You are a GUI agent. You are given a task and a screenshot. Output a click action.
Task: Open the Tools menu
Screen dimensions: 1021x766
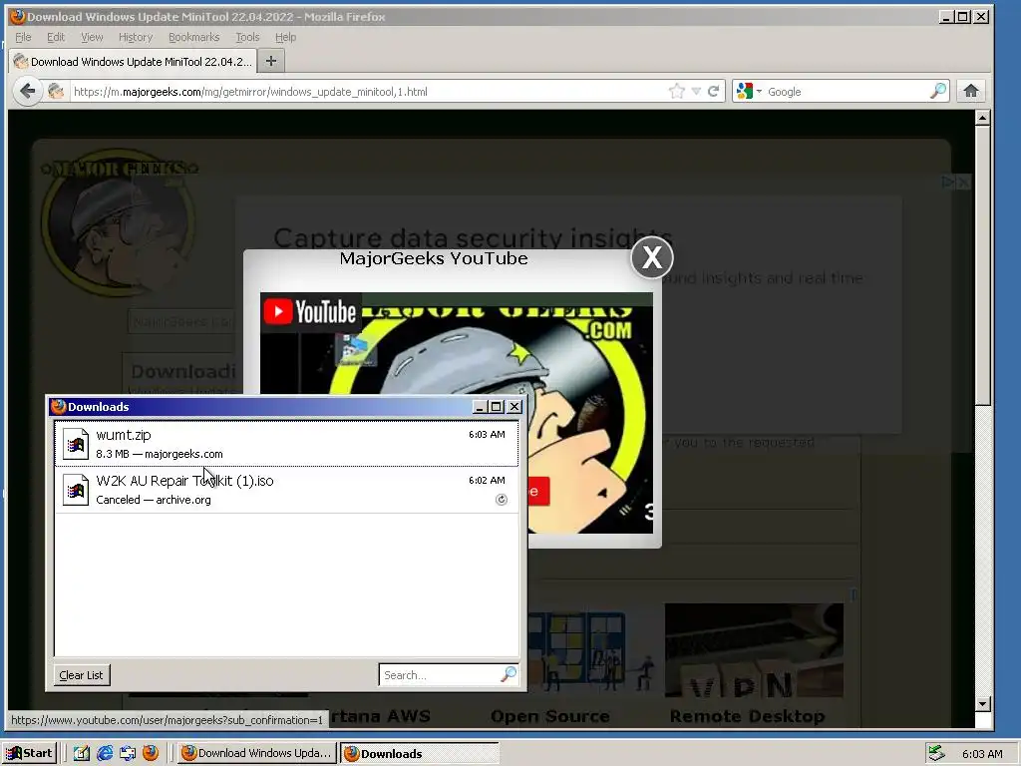click(x=247, y=37)
